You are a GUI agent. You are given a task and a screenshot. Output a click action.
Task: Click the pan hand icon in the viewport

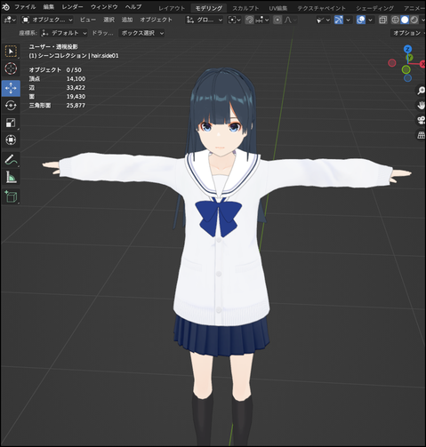pyautogui.click(x=421, y=105)
